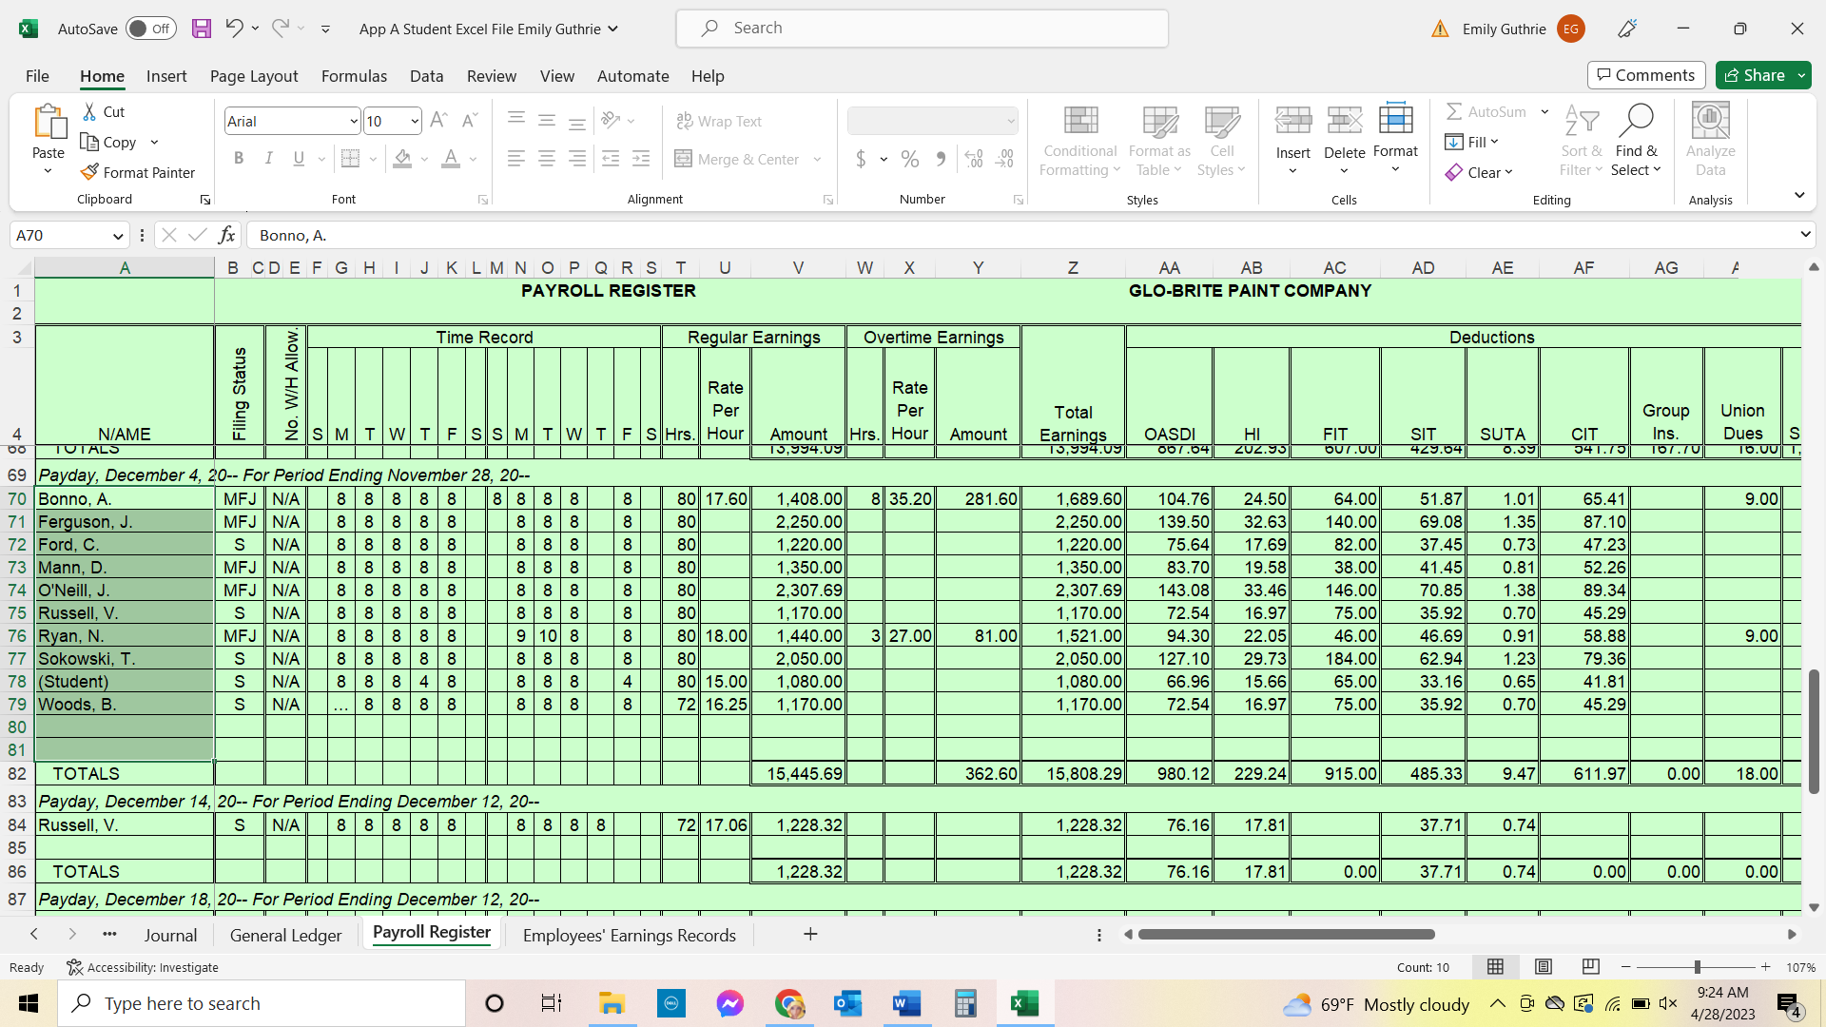The height and width of the screenshot is (1027, 1826).
Task: Click Decrease Decimal icon
Action: 1004,159
